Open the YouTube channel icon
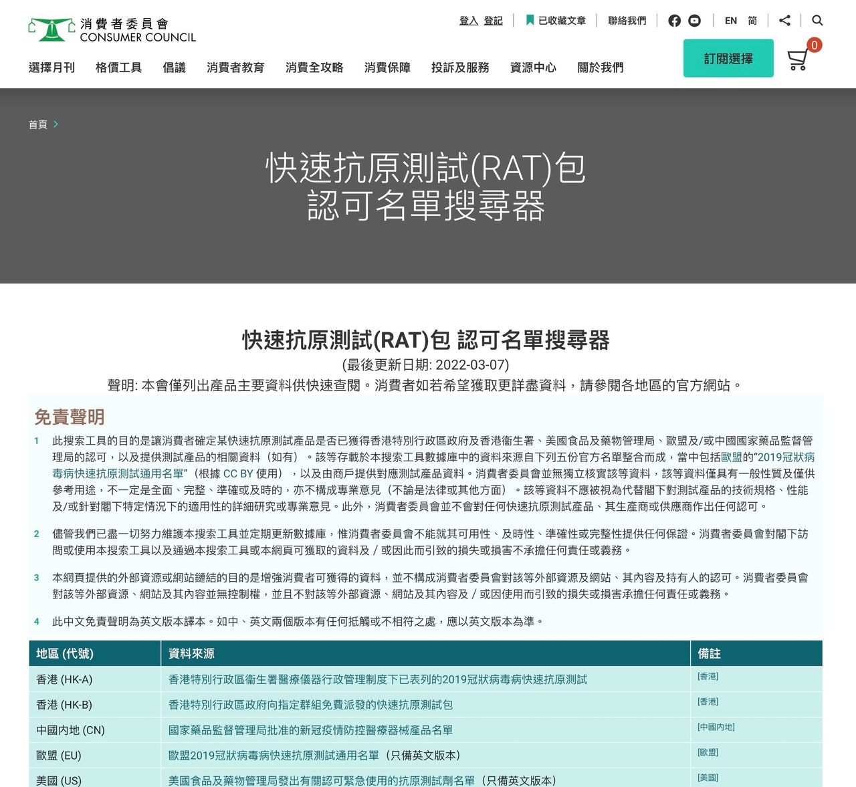 [x=695, y=21]
